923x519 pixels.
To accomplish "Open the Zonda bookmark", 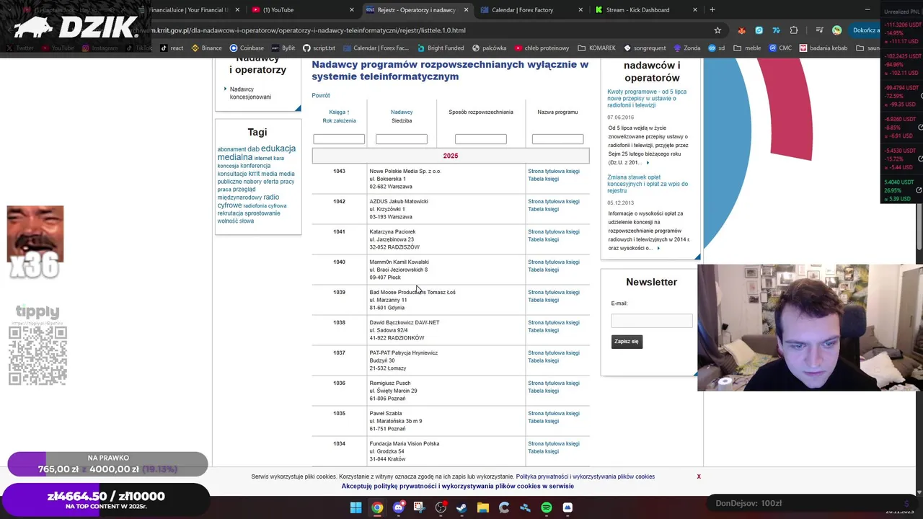I will pyautogui.click(x=687, y=48).
